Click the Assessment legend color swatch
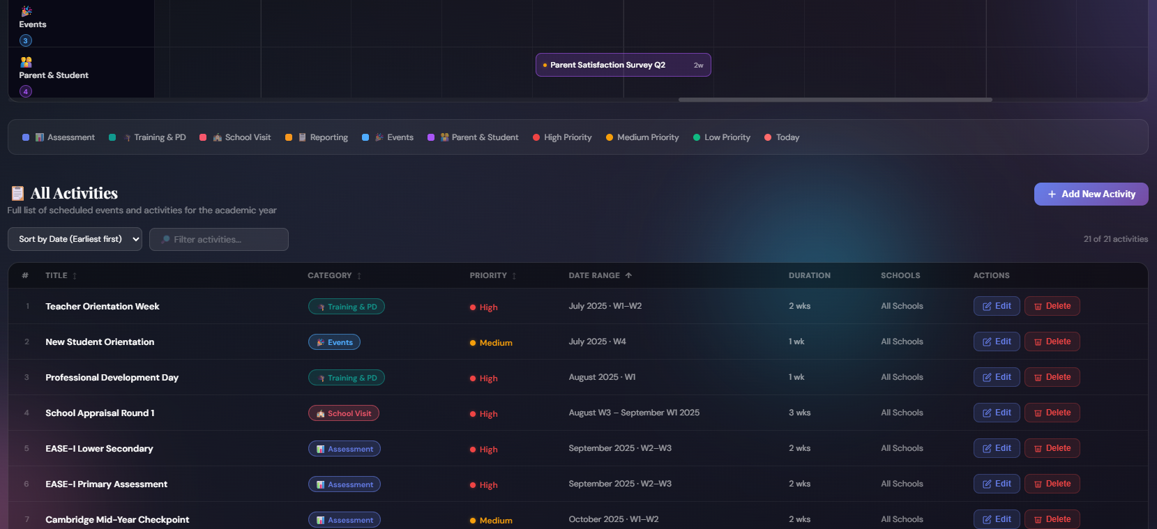 pyautogui.click(x=26, y=137)
